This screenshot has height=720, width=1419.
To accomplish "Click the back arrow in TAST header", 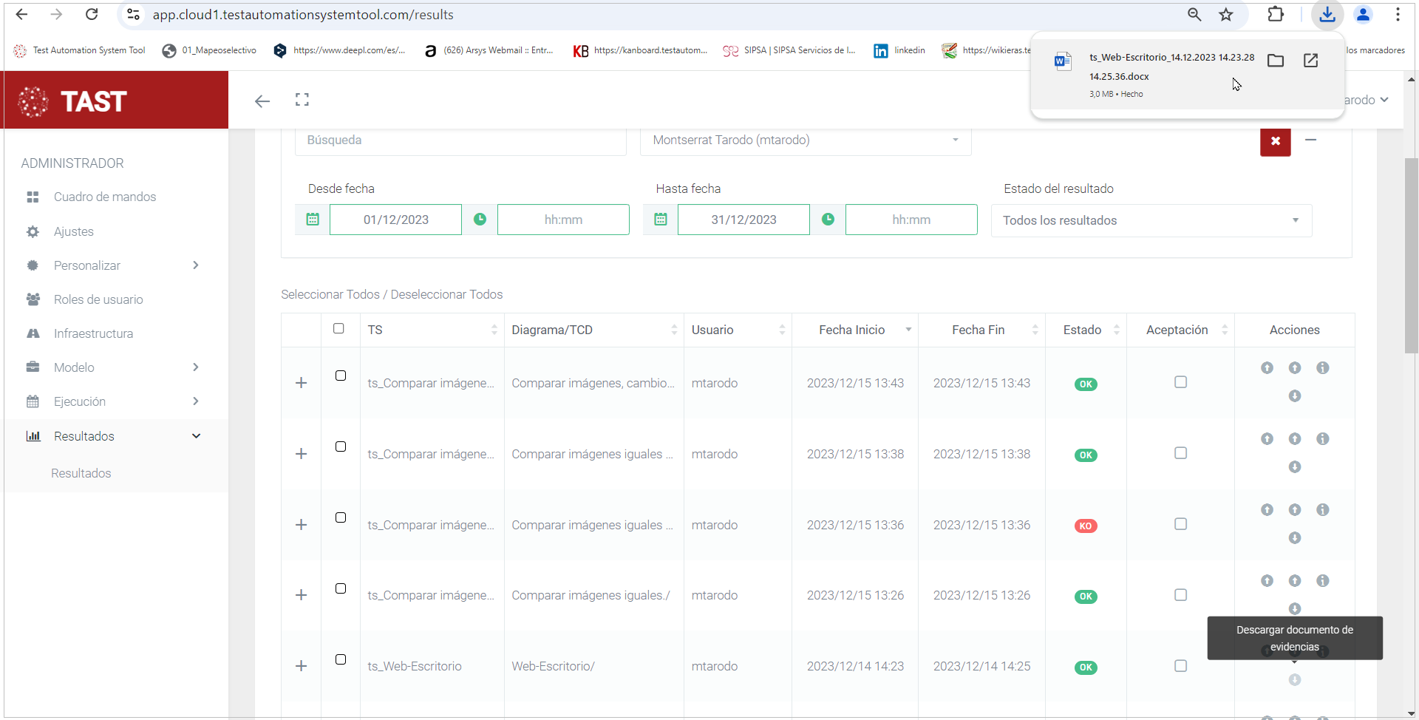I will [262, 101].
